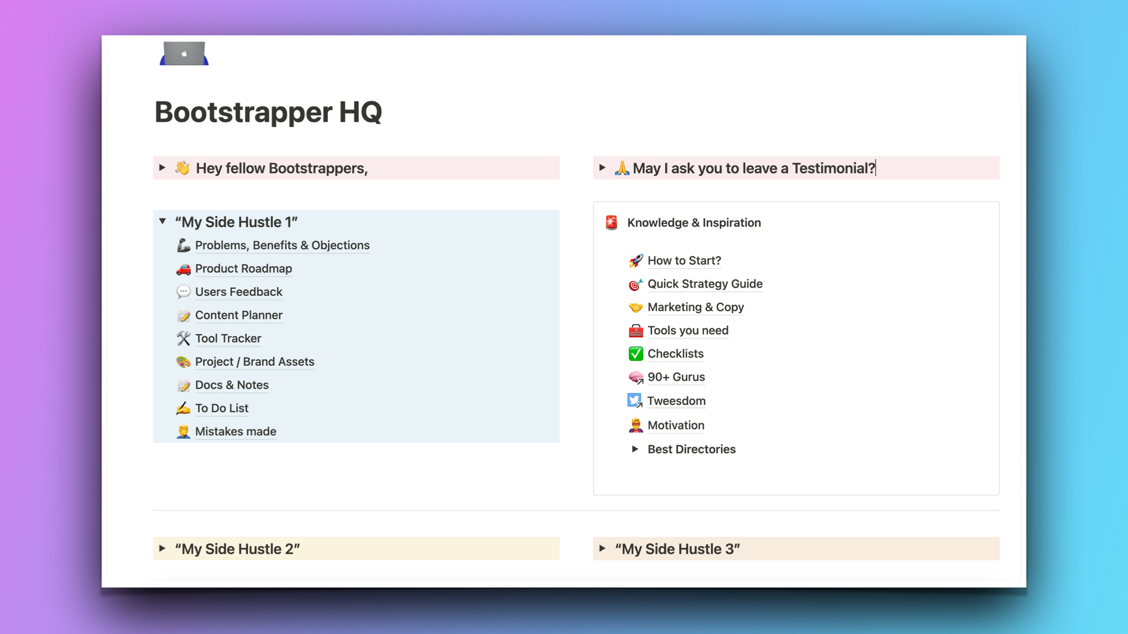Click the memo icon beside Docs & Notes
The width and height of the screenshot is (1128, 634).
tap(183, 385)
